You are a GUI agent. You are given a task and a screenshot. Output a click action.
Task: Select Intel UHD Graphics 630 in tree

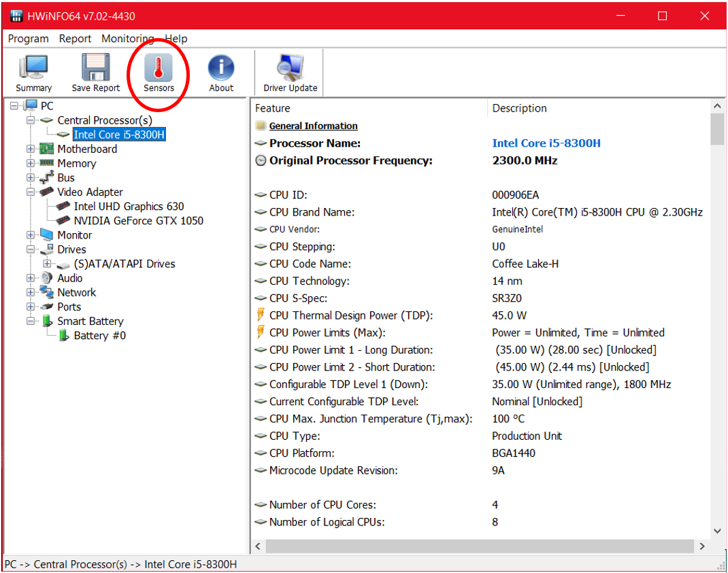click(129, 207)
